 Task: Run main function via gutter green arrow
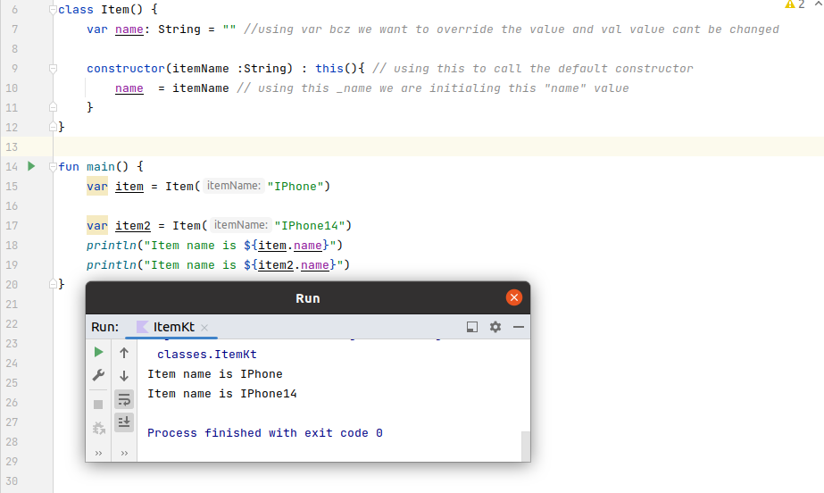coord(31,166)
